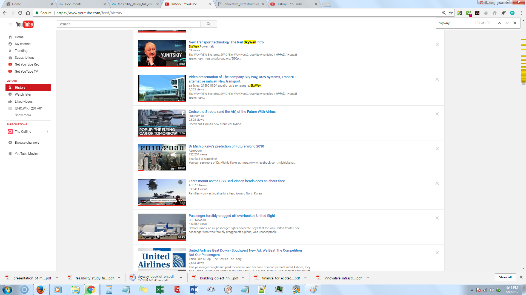The height and width of the screenshot is (295, 526).
Task: Switch to the innovative_infrastructual browser tab
Action: tap(241, 4)
